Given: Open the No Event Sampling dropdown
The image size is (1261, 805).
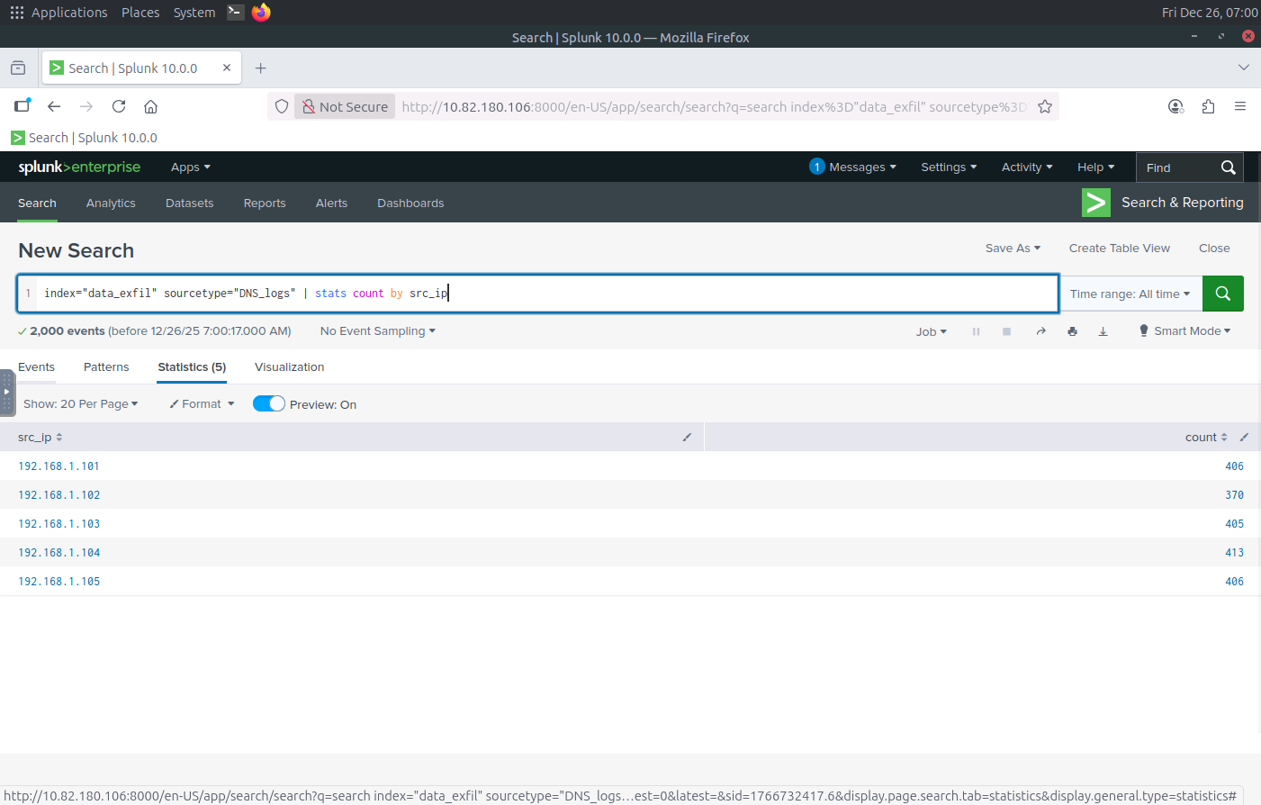Looking at the screenshot, I should tap(378, 331).
